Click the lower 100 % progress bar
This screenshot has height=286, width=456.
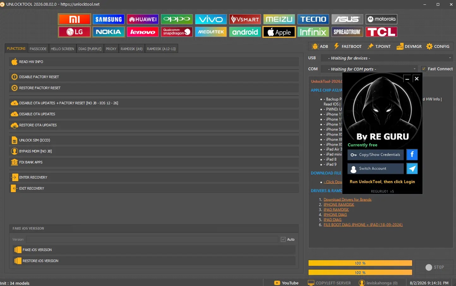click(x=360, y=272)
